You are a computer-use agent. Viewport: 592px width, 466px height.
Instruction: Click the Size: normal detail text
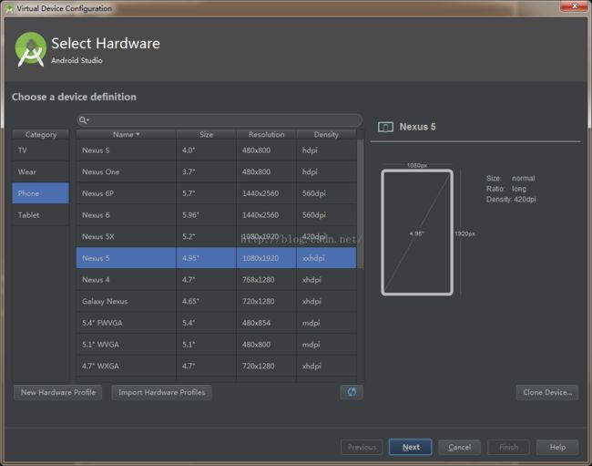510,178
